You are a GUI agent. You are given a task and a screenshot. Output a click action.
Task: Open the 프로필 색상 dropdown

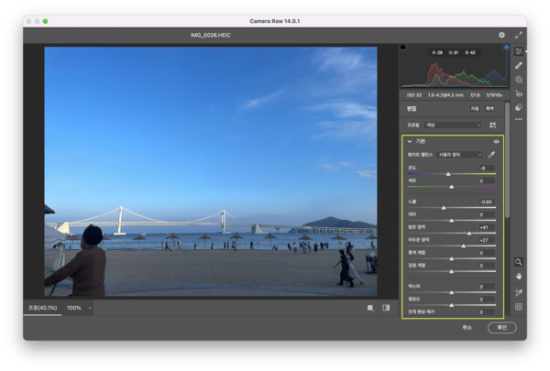(453, 125)
